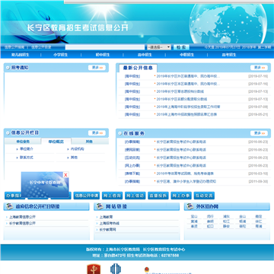The height and width of the screenshot is (274, 274).
Task: Click the bullet icon beside 在线服务
Action: [x=120, y=133]
